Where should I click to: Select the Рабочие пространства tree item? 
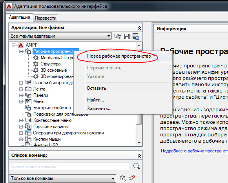53,51
